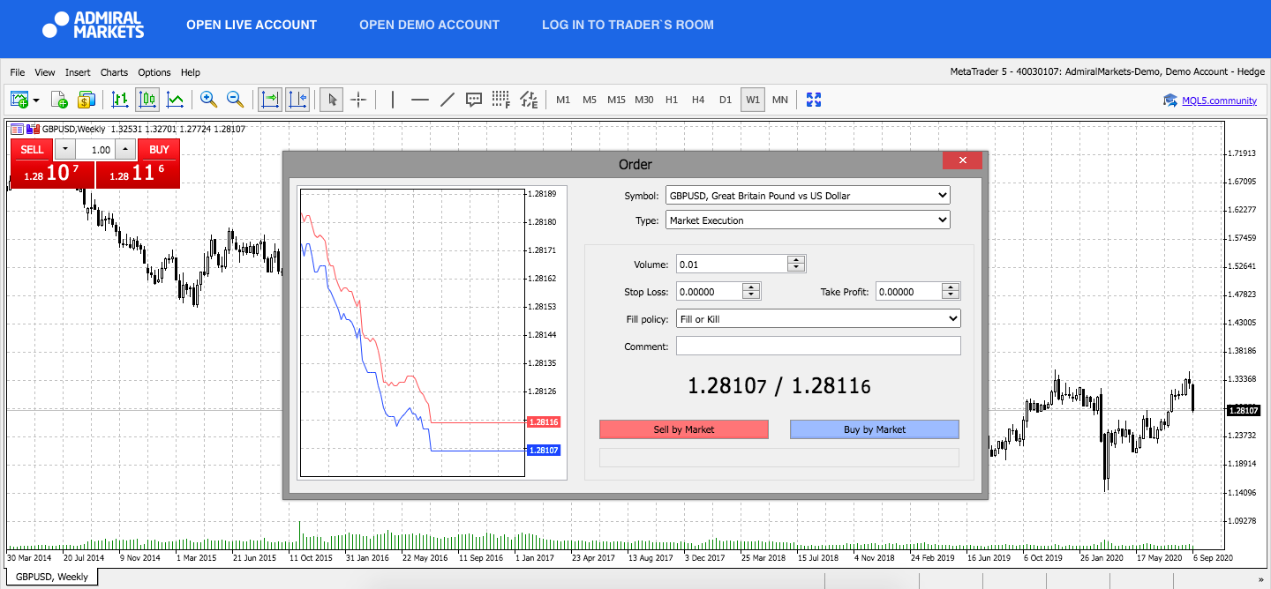The width and height of the screenshot is (1271, 589).
Task: Adjust the Stop Loss stepper arrows
Action: [x=751, y=291]
